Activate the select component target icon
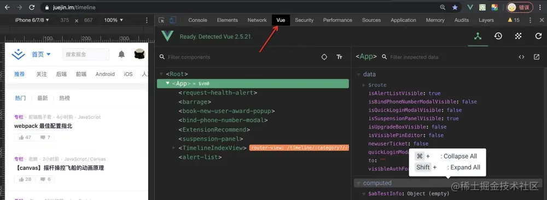The width and height of the screenshot is (547, 200). point(324,57)
